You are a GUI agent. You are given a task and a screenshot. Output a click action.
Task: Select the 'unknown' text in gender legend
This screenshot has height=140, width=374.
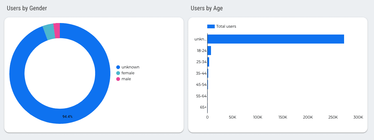point(130,67)
